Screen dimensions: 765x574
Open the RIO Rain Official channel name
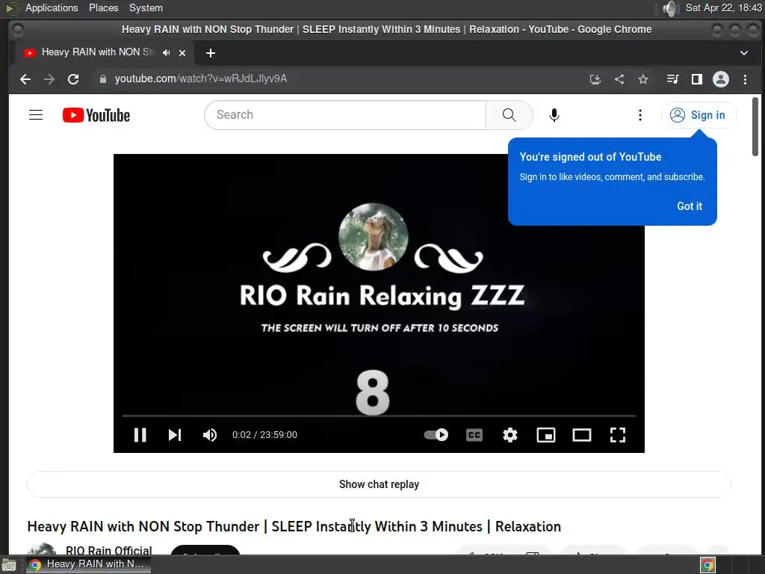tap(109, 551)
